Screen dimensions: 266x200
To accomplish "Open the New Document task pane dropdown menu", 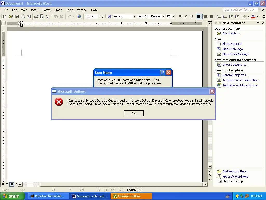I will pos(258,23).
